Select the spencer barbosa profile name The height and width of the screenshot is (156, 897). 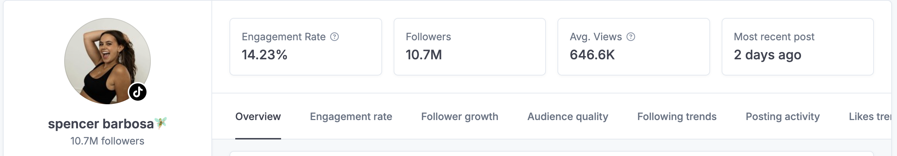pyautogui.click(x=101, y=124)
